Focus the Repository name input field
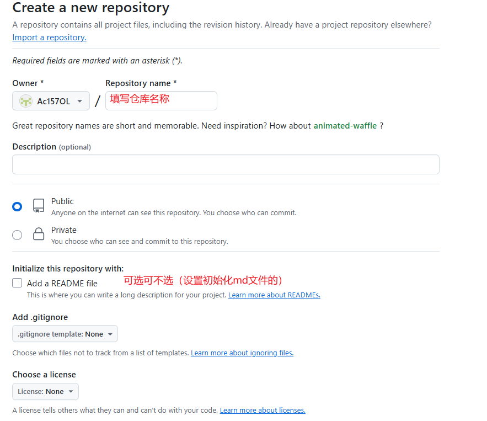Screen dimensions: 487x421 point(161,100)
